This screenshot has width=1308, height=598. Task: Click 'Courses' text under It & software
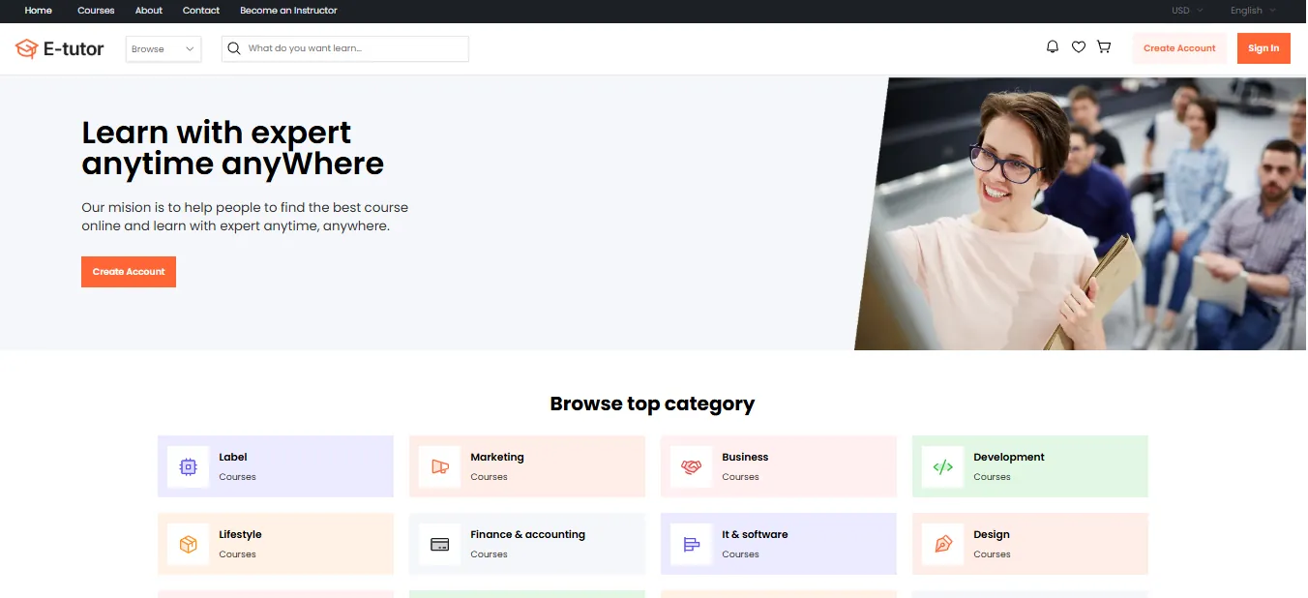click(x=740, y=554)
